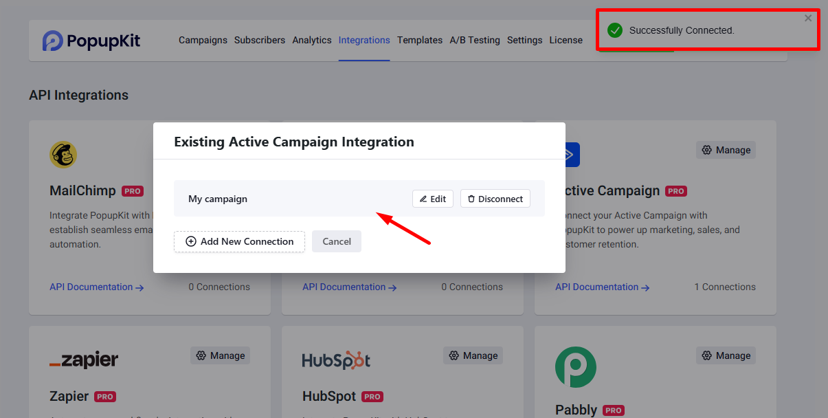The height and width of the screenshot is (418, 828).
Task: Open MailChimp API Documentation link
Action: coord(96,287)
